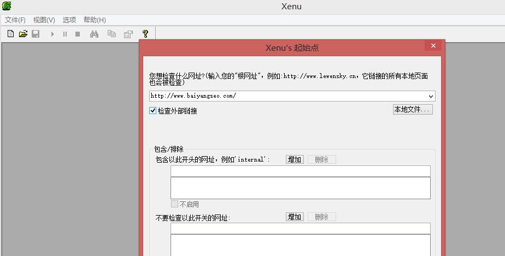Click the Pause toolbar icon

point(65,34)
